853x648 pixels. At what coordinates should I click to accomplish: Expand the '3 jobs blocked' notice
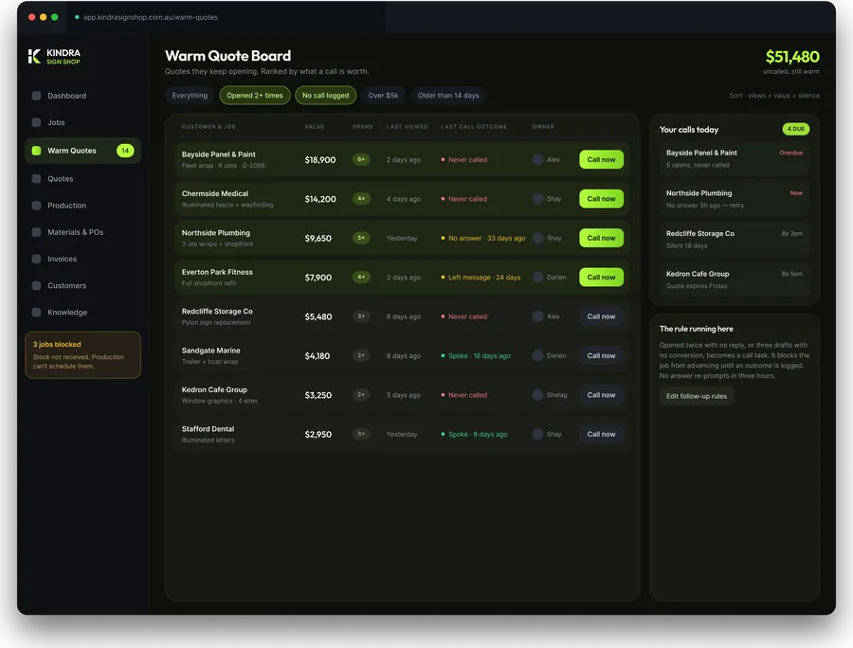click(x=82, y=355)
